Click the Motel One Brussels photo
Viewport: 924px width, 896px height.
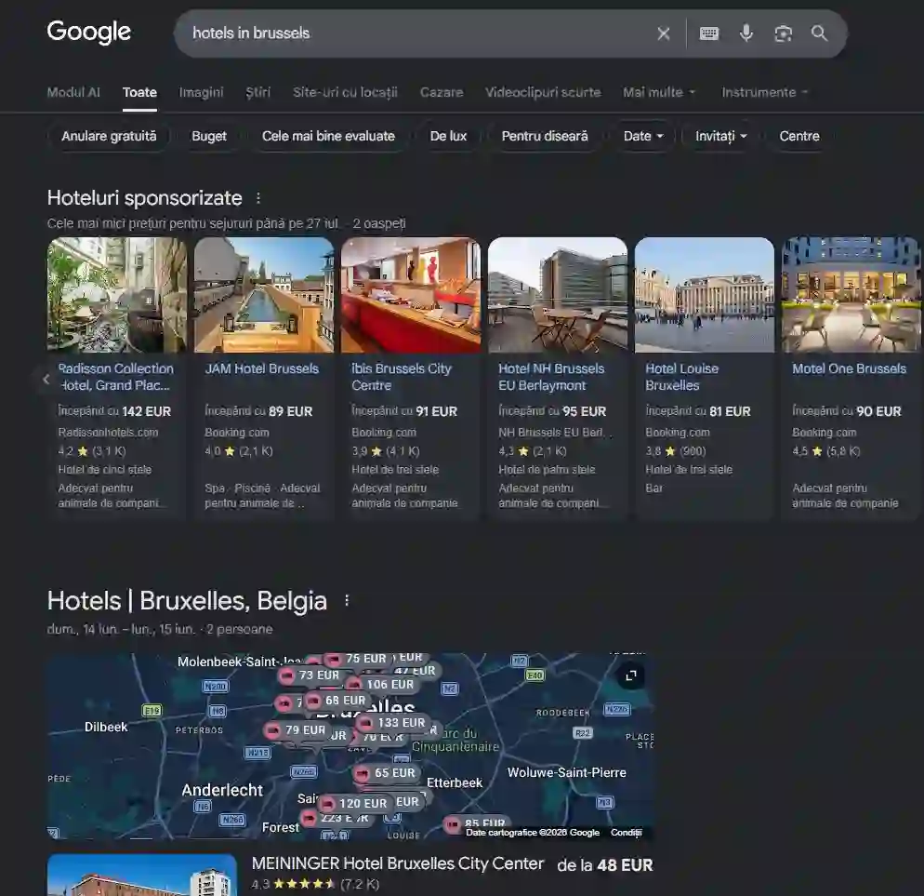point(851,295)
